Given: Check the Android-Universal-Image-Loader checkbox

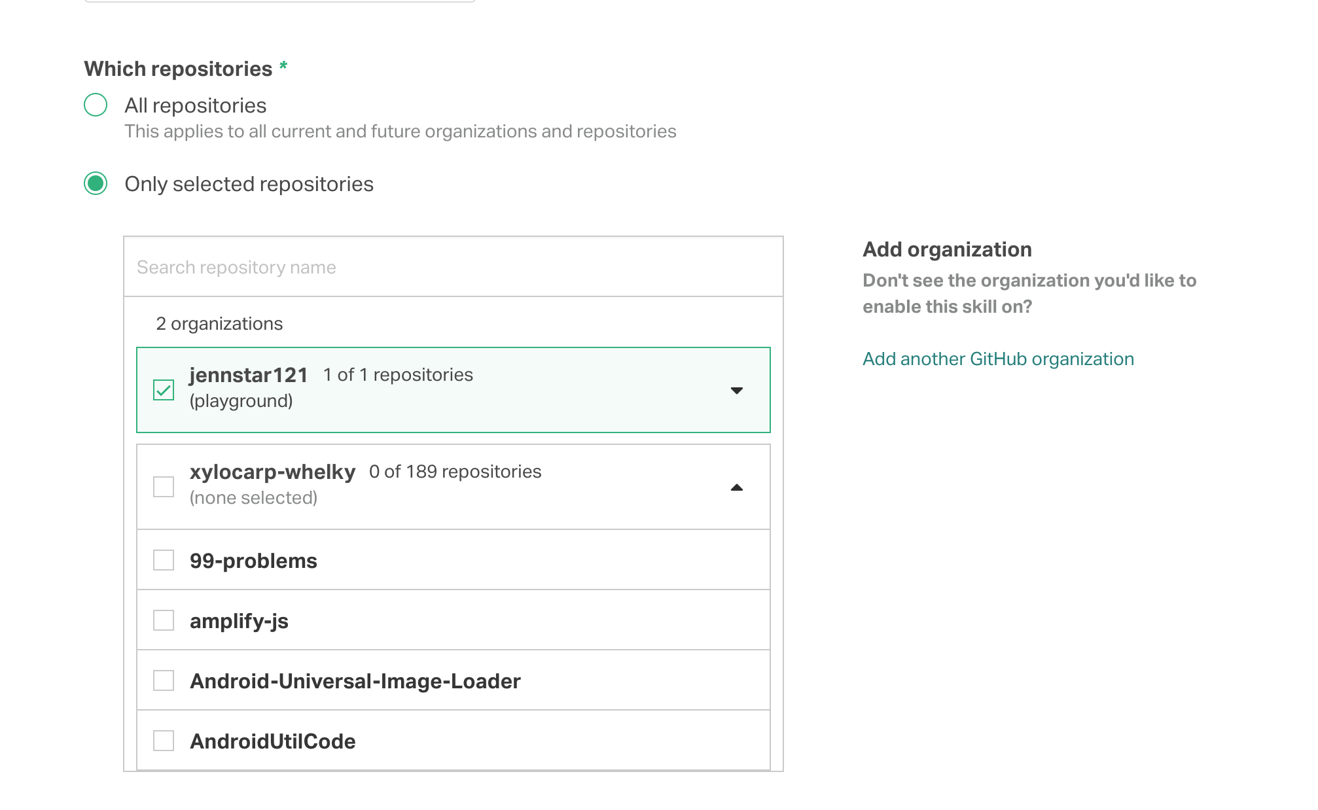Looking at the screenshot, I should [164, 680].
